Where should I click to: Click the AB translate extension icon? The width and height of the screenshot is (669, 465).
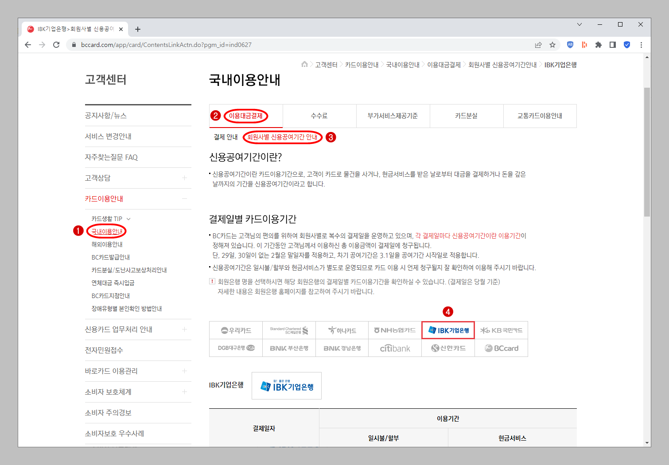(x=570, y=45)
